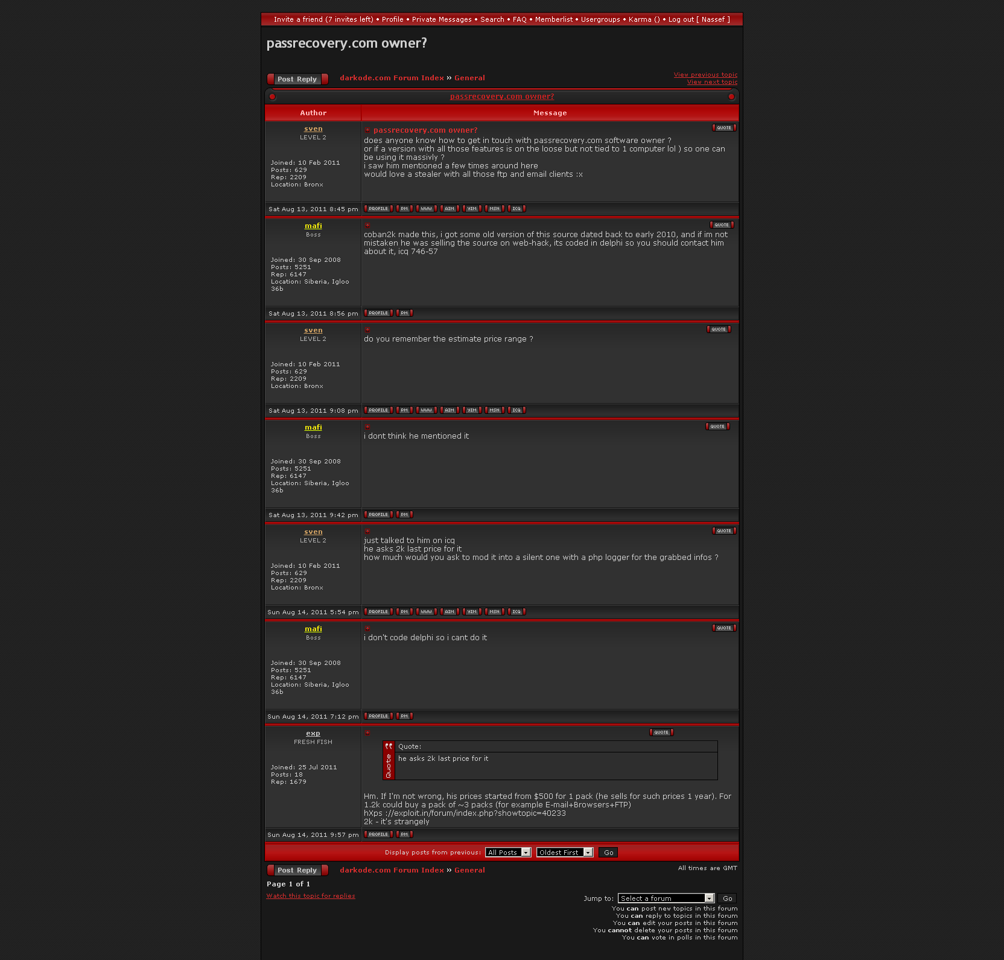Image resolution: width=1004 pixels, height=960 pixels.
Task: Click Go button next to Jump to
Action: point(727,898)
